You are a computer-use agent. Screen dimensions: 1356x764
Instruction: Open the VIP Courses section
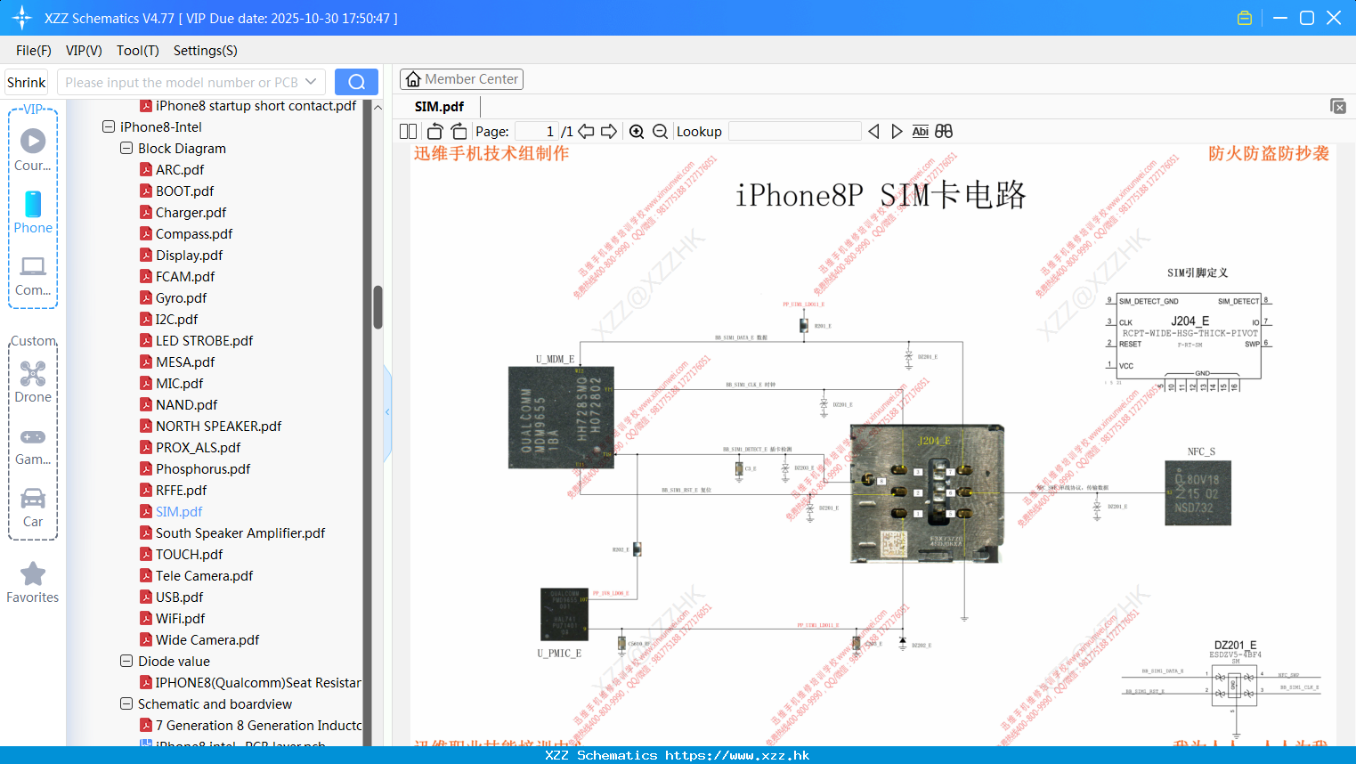pos(33,150)
